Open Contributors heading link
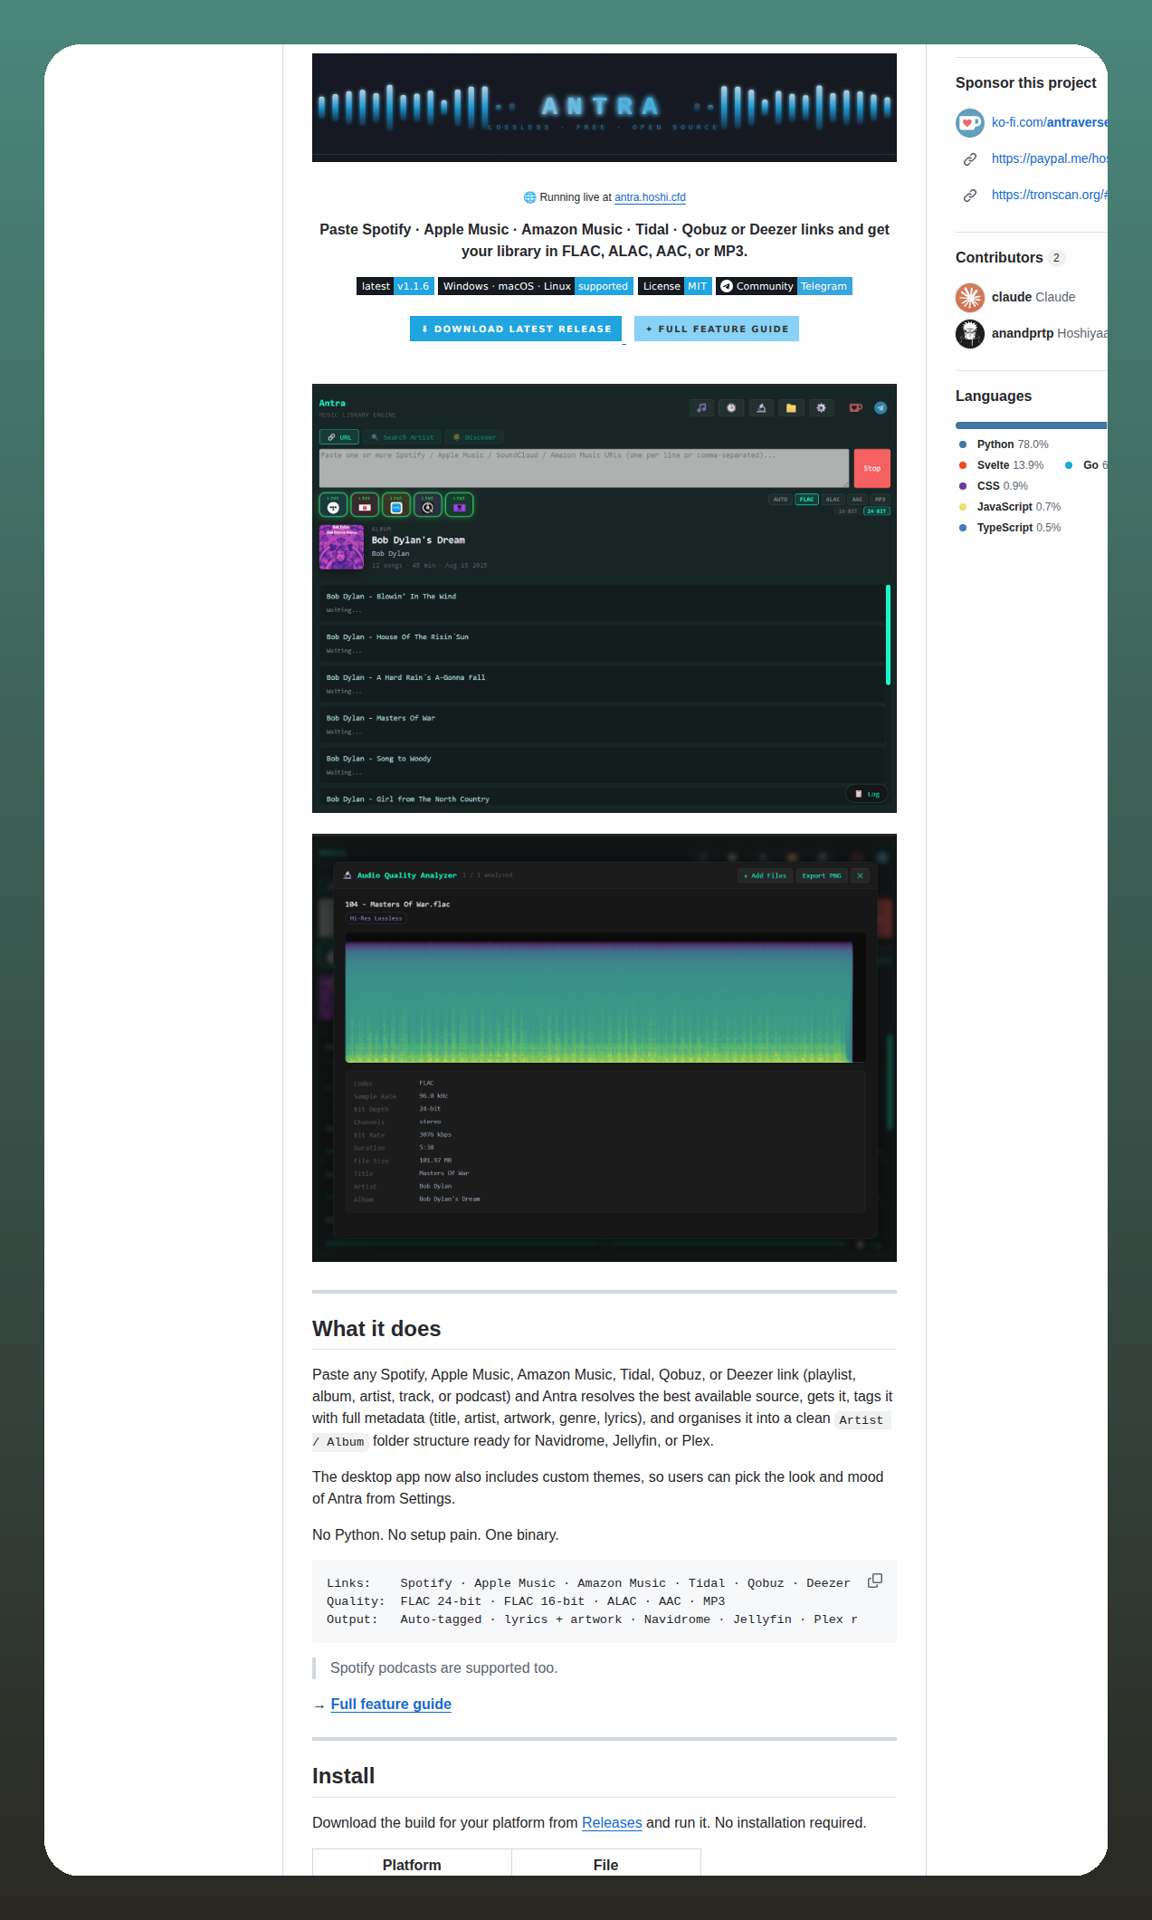The height and width of the screenshot is (1920, 1152). pyautogui.click(x=1010, y=257)
